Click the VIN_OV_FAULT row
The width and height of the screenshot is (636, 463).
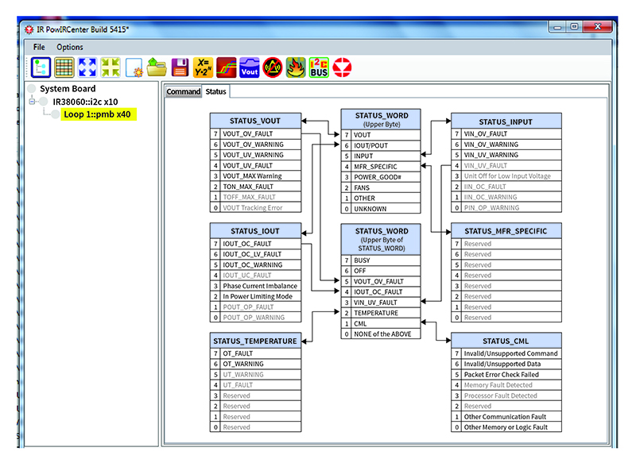click(x=506, y=133)
